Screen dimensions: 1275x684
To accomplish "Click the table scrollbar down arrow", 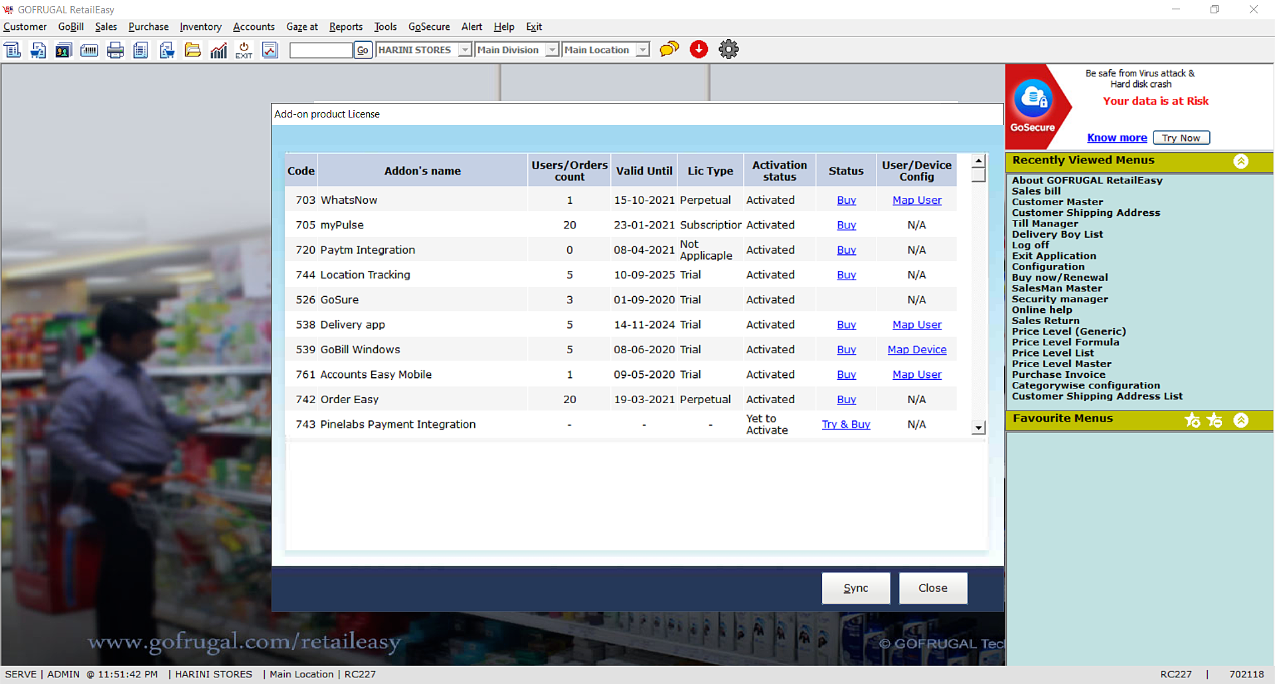I will 978,428.
